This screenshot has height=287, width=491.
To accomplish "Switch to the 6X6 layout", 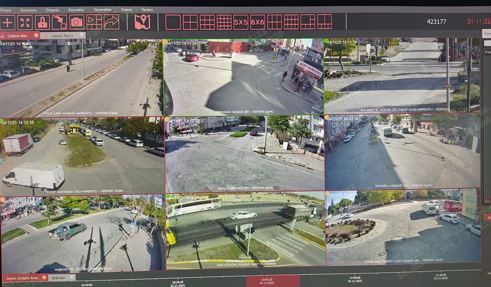I will [x=257, y=22].
